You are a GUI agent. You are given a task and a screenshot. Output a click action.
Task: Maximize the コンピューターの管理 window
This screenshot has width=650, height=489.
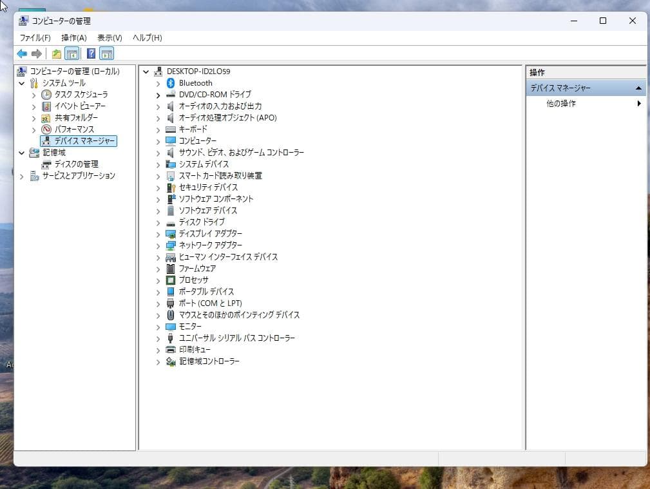click(x=603, y=21)
